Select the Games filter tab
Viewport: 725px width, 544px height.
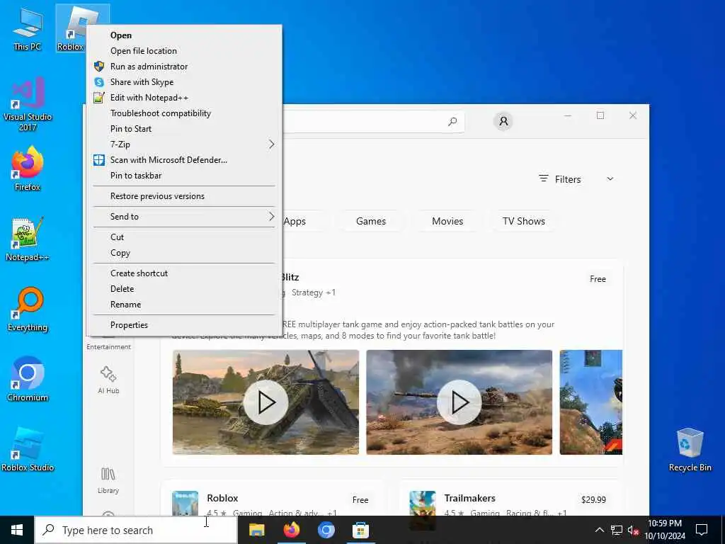point(371,221)
